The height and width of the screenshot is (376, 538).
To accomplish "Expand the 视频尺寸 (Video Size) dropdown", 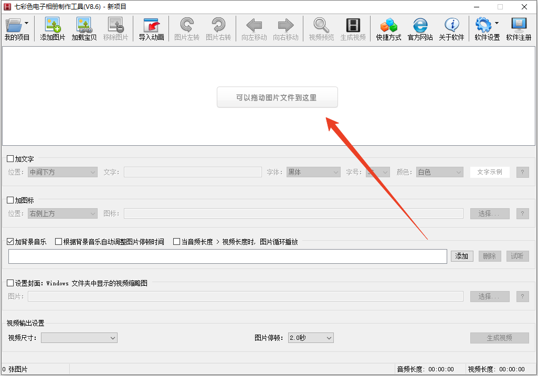I will tap(79, 338).
